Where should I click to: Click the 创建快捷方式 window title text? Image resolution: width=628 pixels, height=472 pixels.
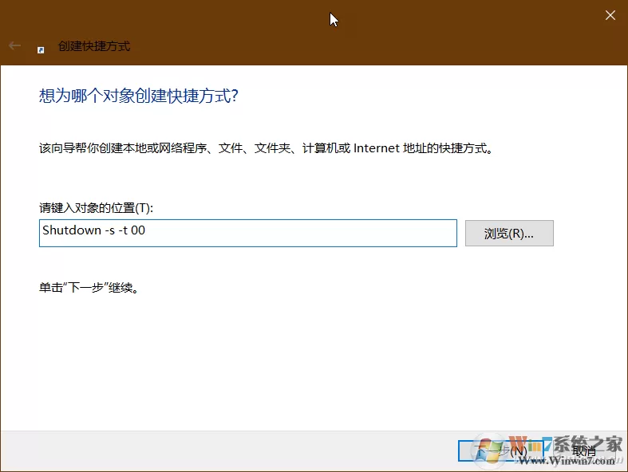[94, 46]
